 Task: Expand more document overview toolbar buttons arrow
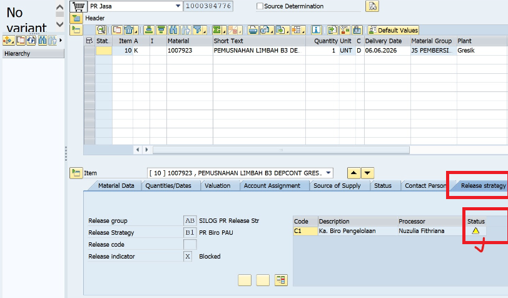pos(61,40)
